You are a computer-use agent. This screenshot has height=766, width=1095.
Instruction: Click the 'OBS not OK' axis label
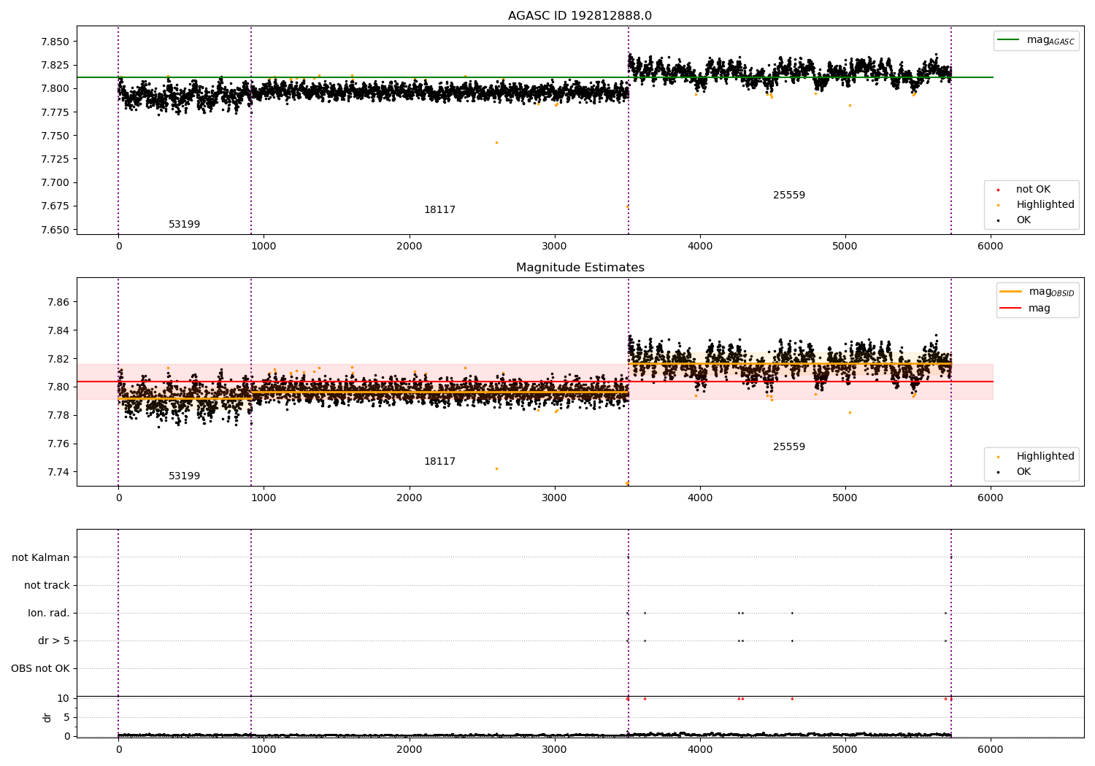coord(40,669)
